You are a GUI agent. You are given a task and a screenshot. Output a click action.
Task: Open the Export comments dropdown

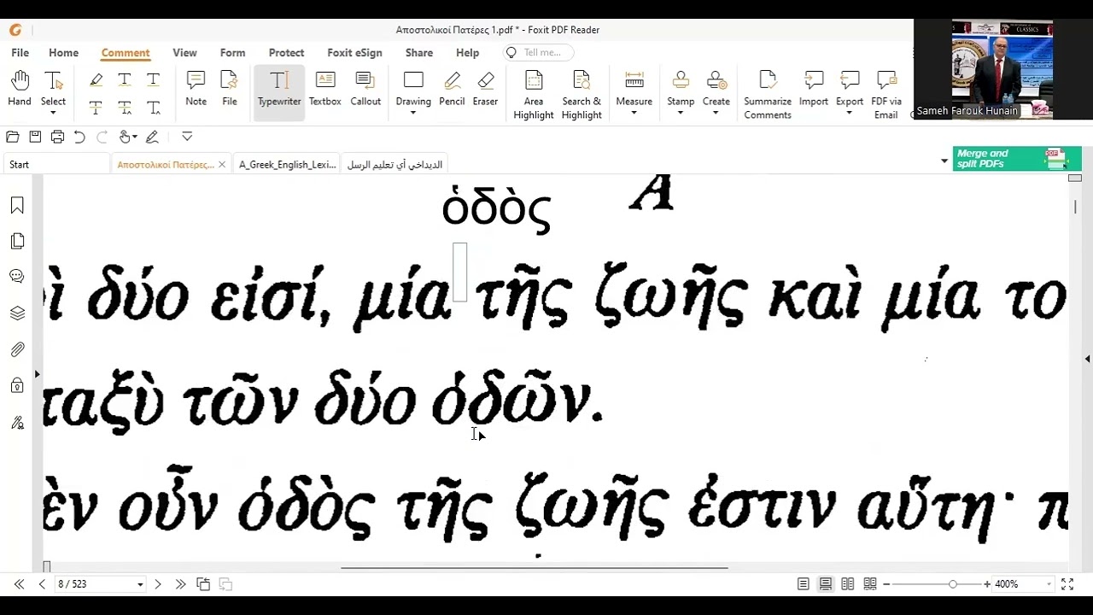850,113
